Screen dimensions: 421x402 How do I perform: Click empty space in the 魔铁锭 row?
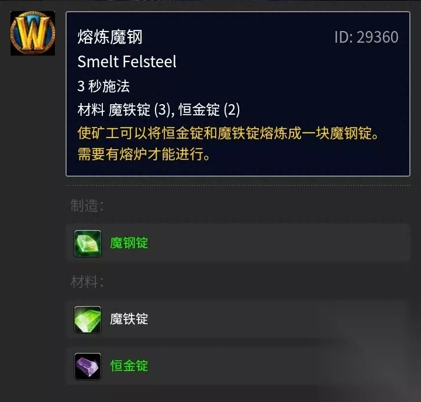[279, 319]
